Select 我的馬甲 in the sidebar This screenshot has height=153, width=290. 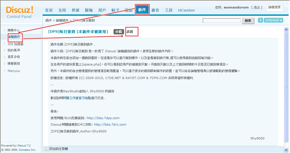(x=14, y=50)
